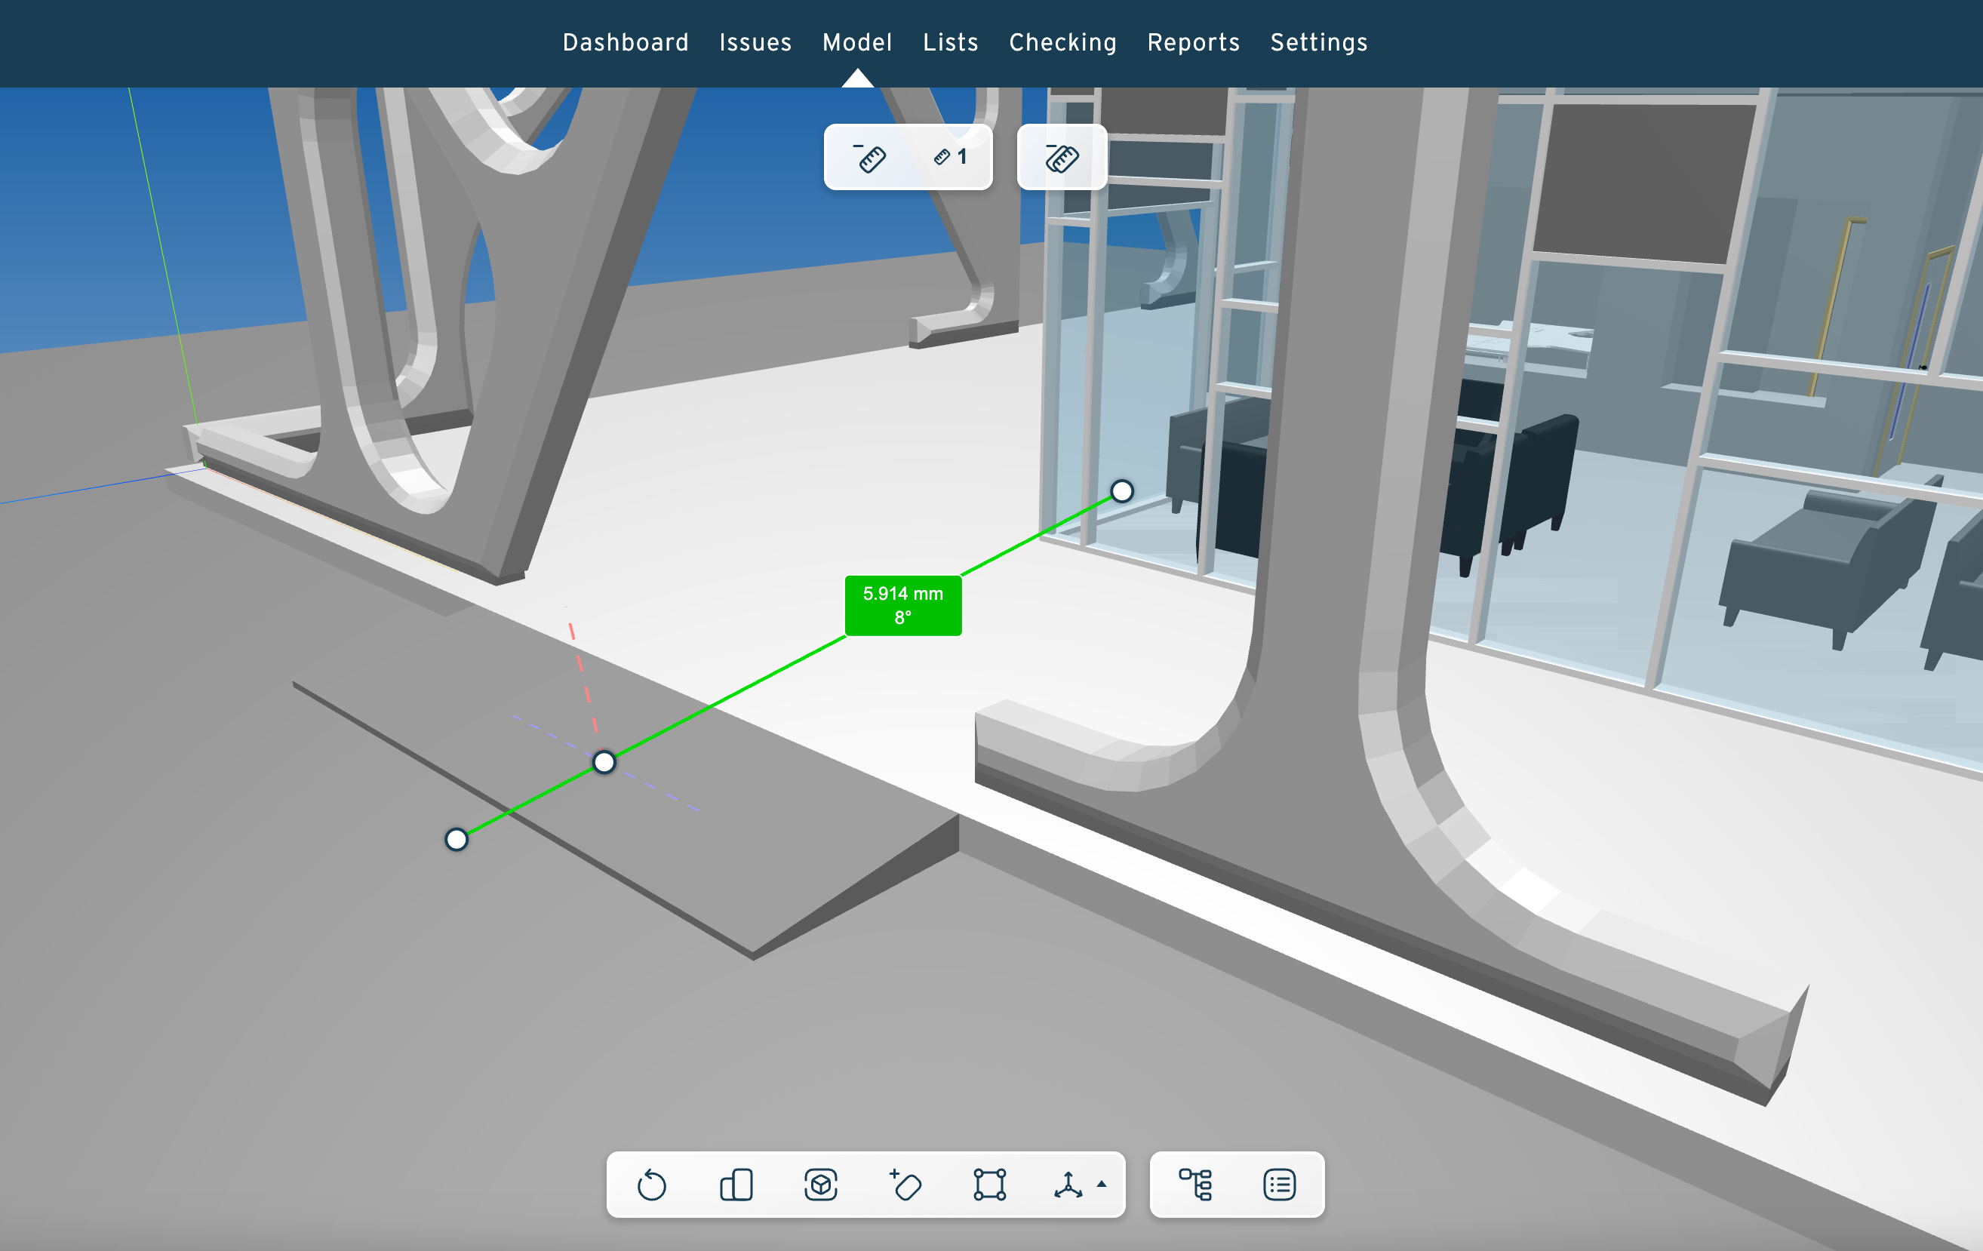Click the axes orientation icon
The height and width of the screenshot is (1251, 1983).
[x=1068, y=1185]
